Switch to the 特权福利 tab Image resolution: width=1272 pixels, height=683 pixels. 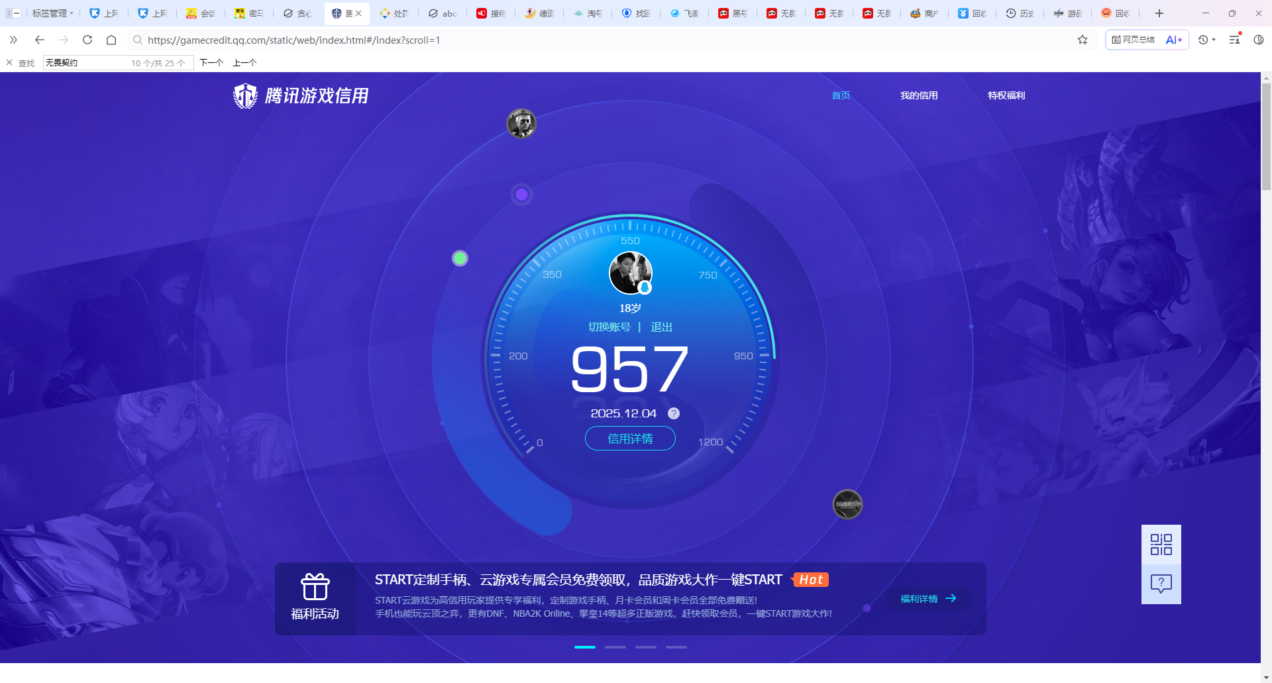coord(1006,95)
